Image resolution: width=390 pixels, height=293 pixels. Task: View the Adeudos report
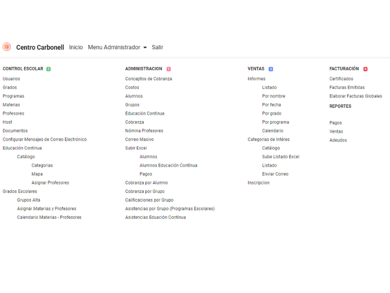pyautogui.click(x=338, y=140)
